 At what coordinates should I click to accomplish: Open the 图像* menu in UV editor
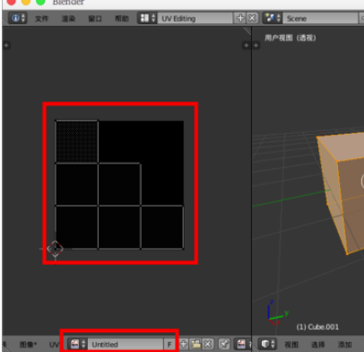[x=28, y=345]
